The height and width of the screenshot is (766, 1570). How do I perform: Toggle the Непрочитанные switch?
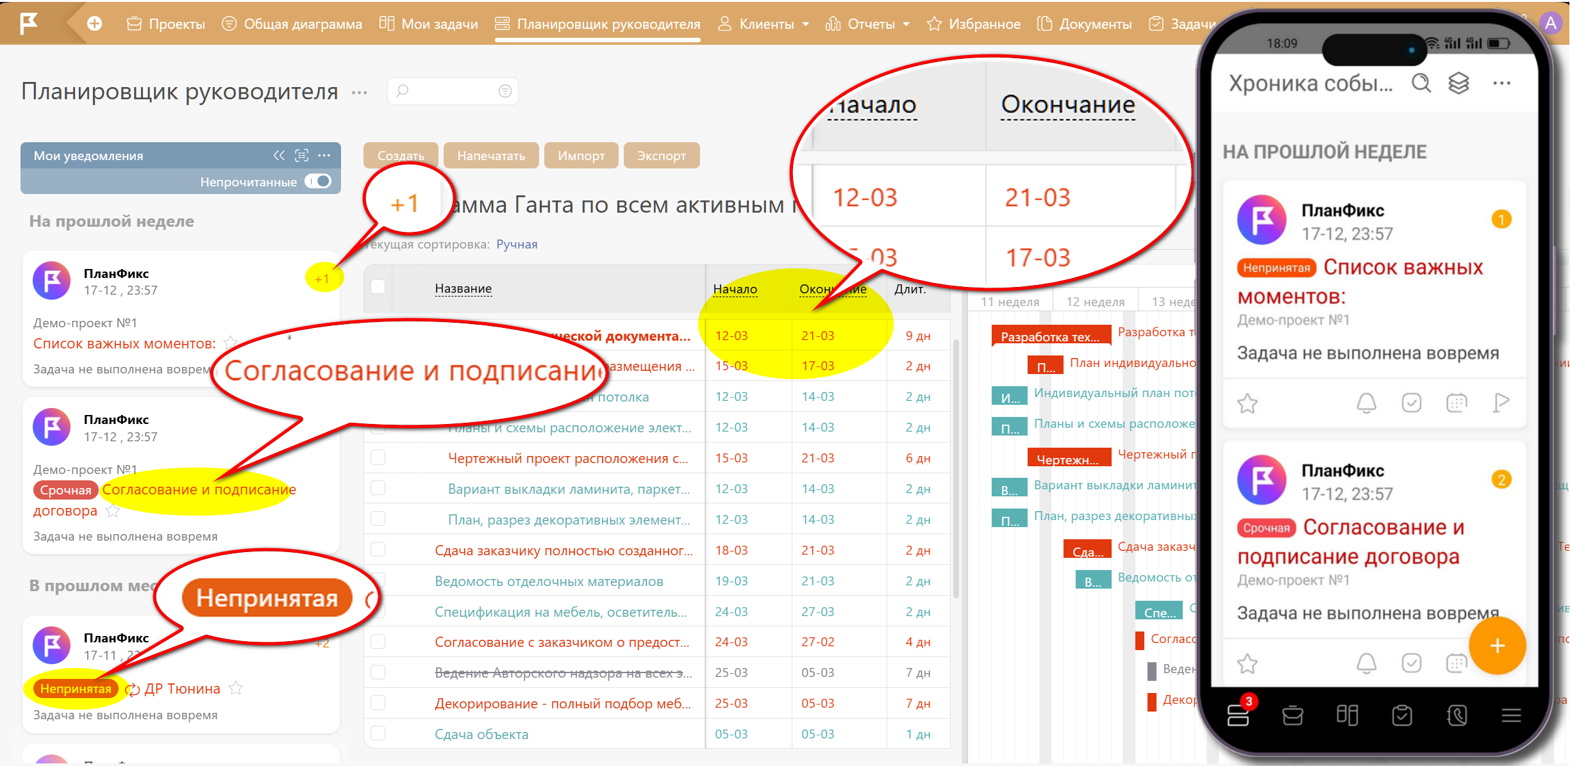[x=319, y=182]
